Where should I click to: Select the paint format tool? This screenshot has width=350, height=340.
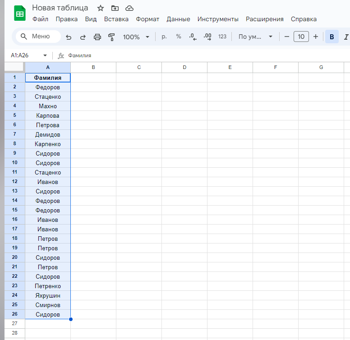[x=111, y=37]
